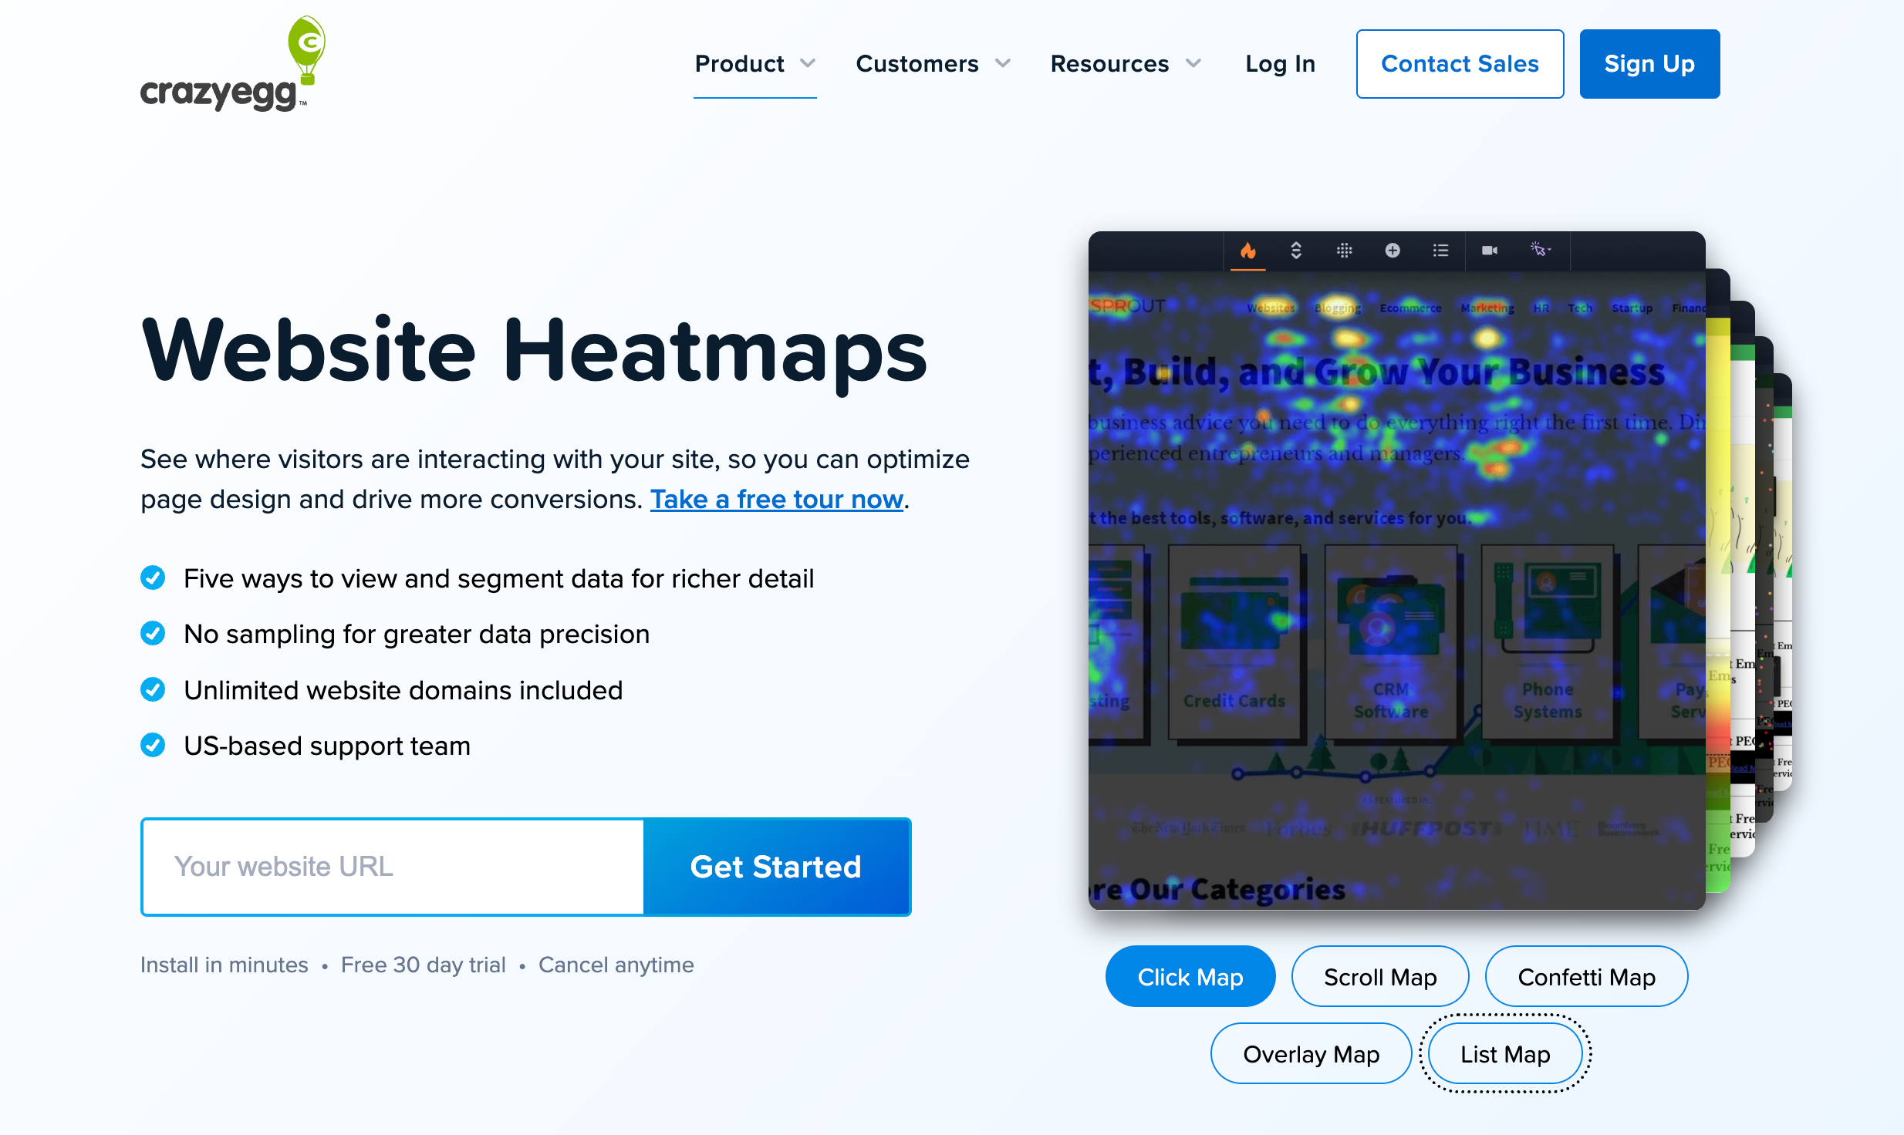Select the Confetti Map tab
1904x1135 pixels.
(x=1586, y=977)
